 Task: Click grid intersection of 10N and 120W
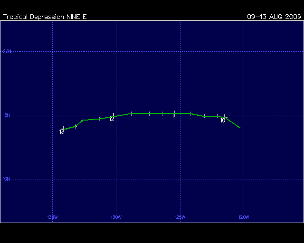click(244, 179)
